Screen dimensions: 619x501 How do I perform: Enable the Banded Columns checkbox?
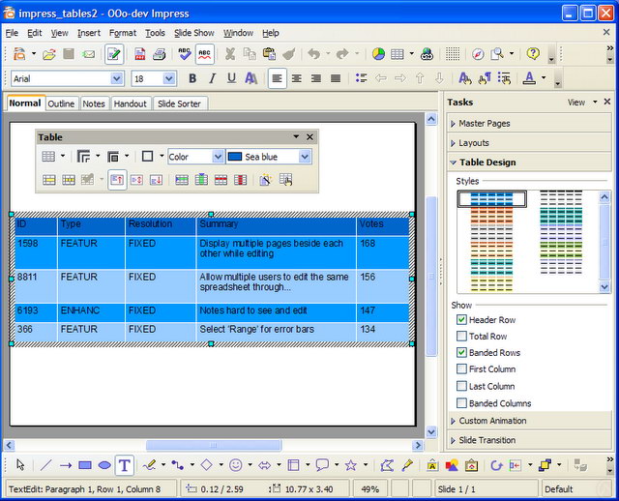pos(462,403)
